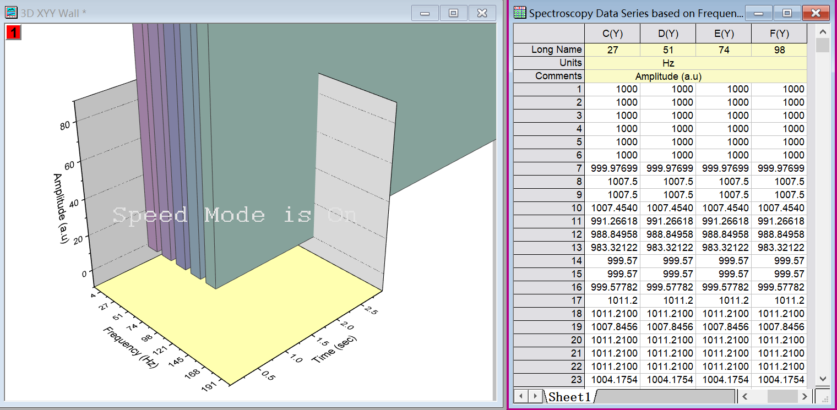Click the Long Name row label

coord(549,50)
